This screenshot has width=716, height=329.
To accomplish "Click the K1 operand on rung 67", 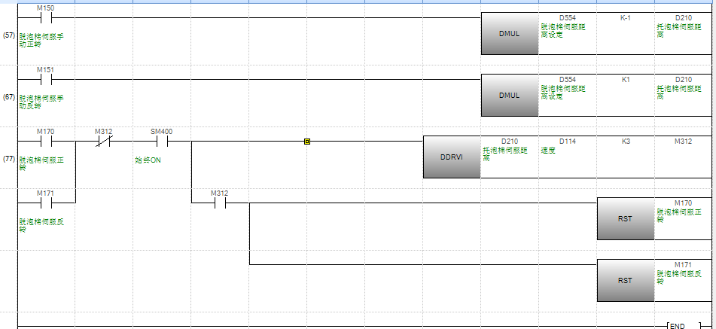I will 625,79.
